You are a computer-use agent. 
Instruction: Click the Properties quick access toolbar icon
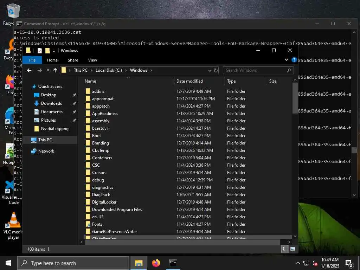(40, 51)
